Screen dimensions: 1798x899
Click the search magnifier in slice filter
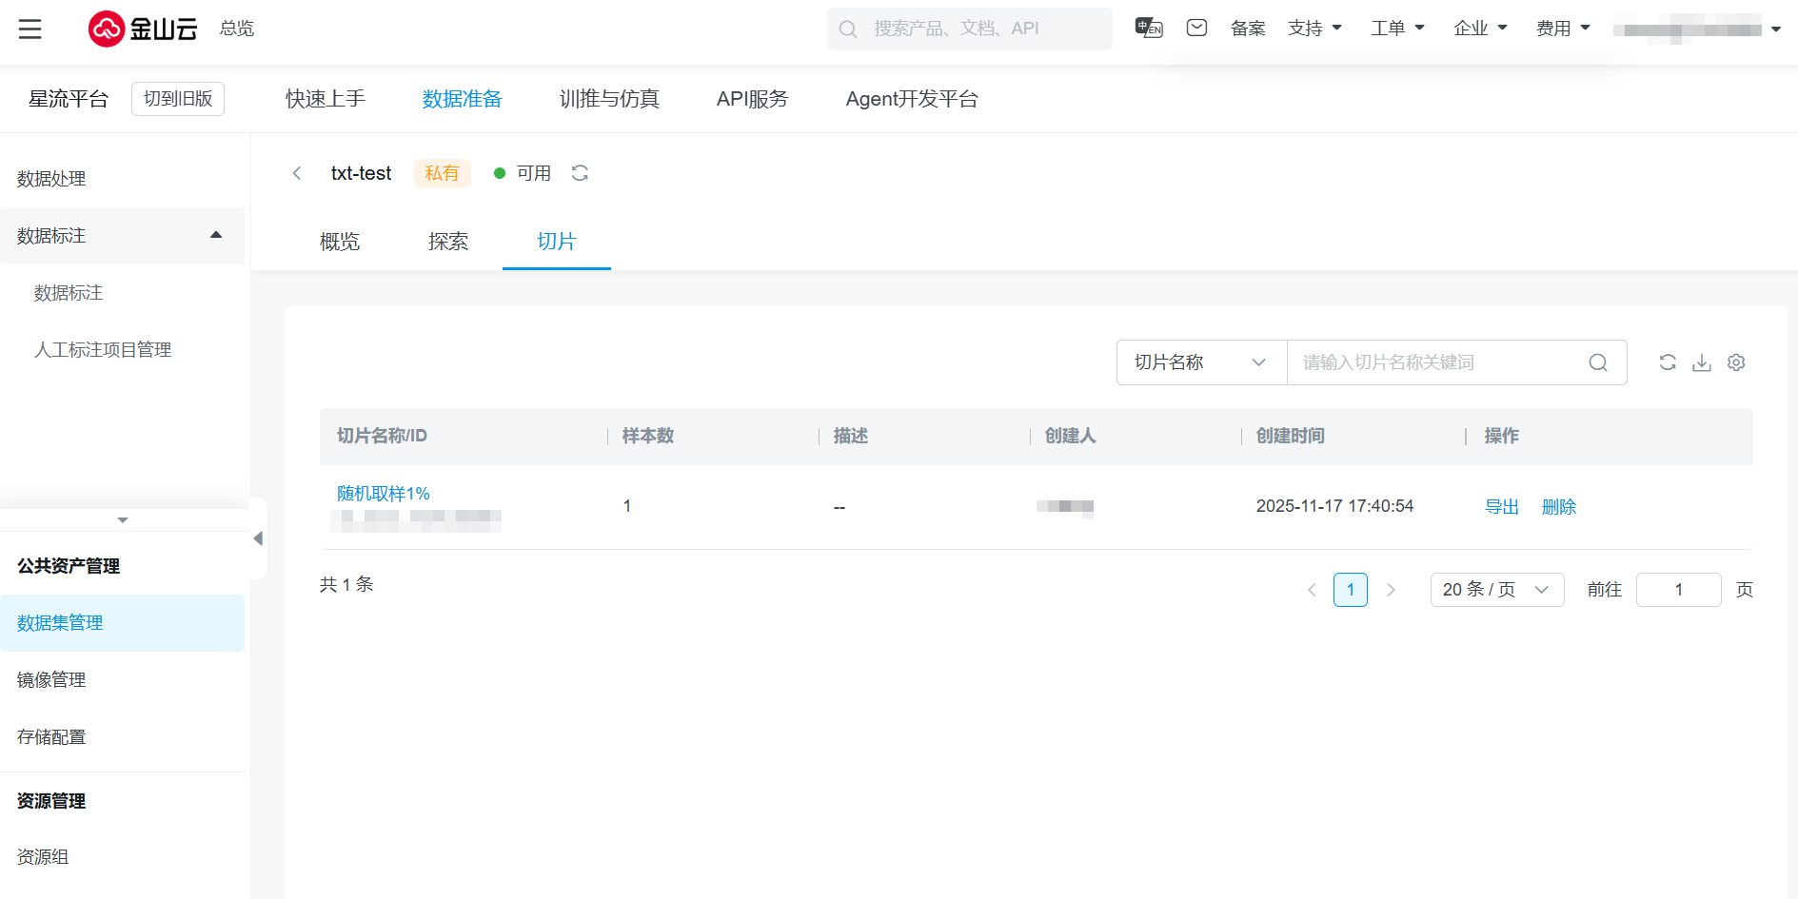click(x=1598, y=362)
